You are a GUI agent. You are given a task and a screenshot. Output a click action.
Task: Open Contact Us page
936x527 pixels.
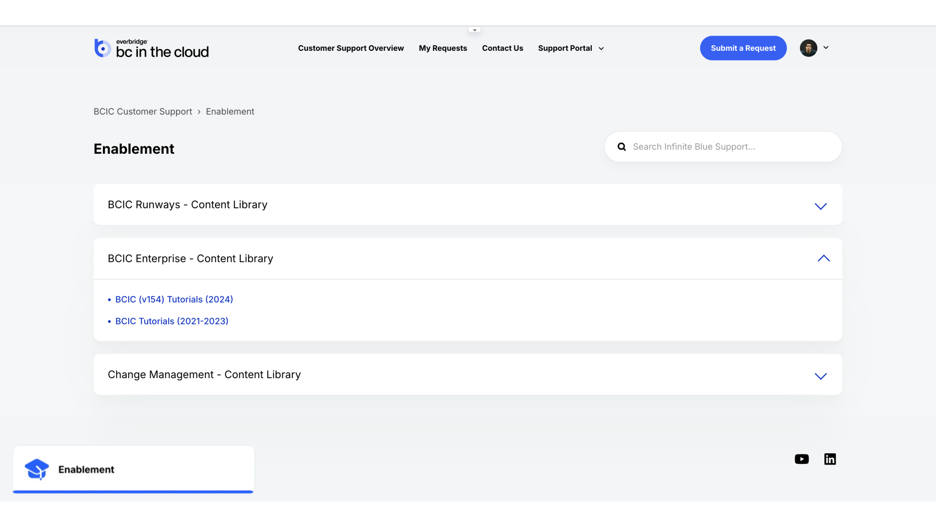[502, 48]
